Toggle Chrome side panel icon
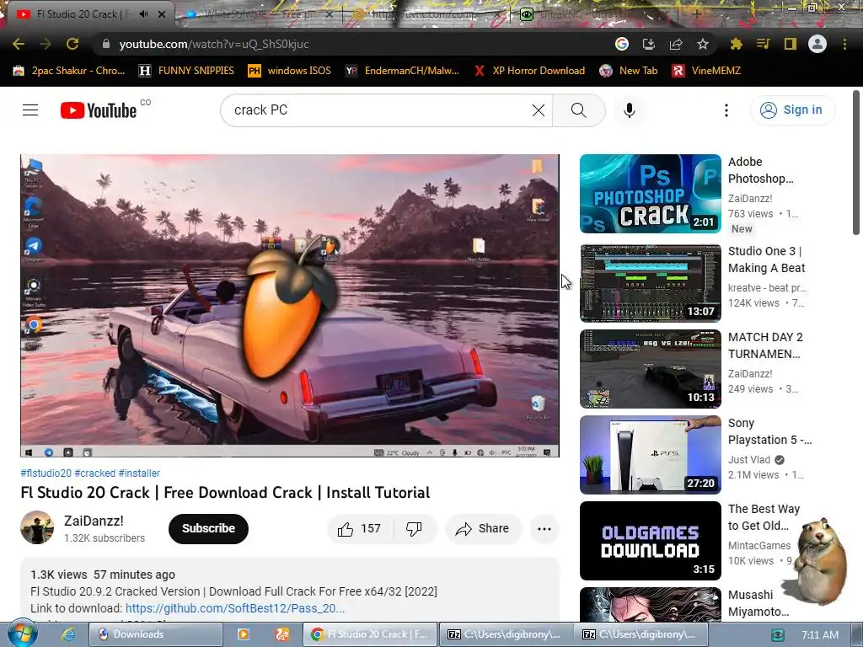 pos(791,44)
